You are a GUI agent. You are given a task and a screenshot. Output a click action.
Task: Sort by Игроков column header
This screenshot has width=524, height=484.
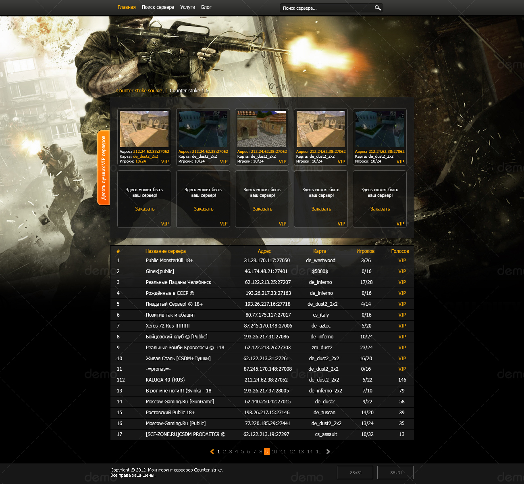[x=366, y=251]
